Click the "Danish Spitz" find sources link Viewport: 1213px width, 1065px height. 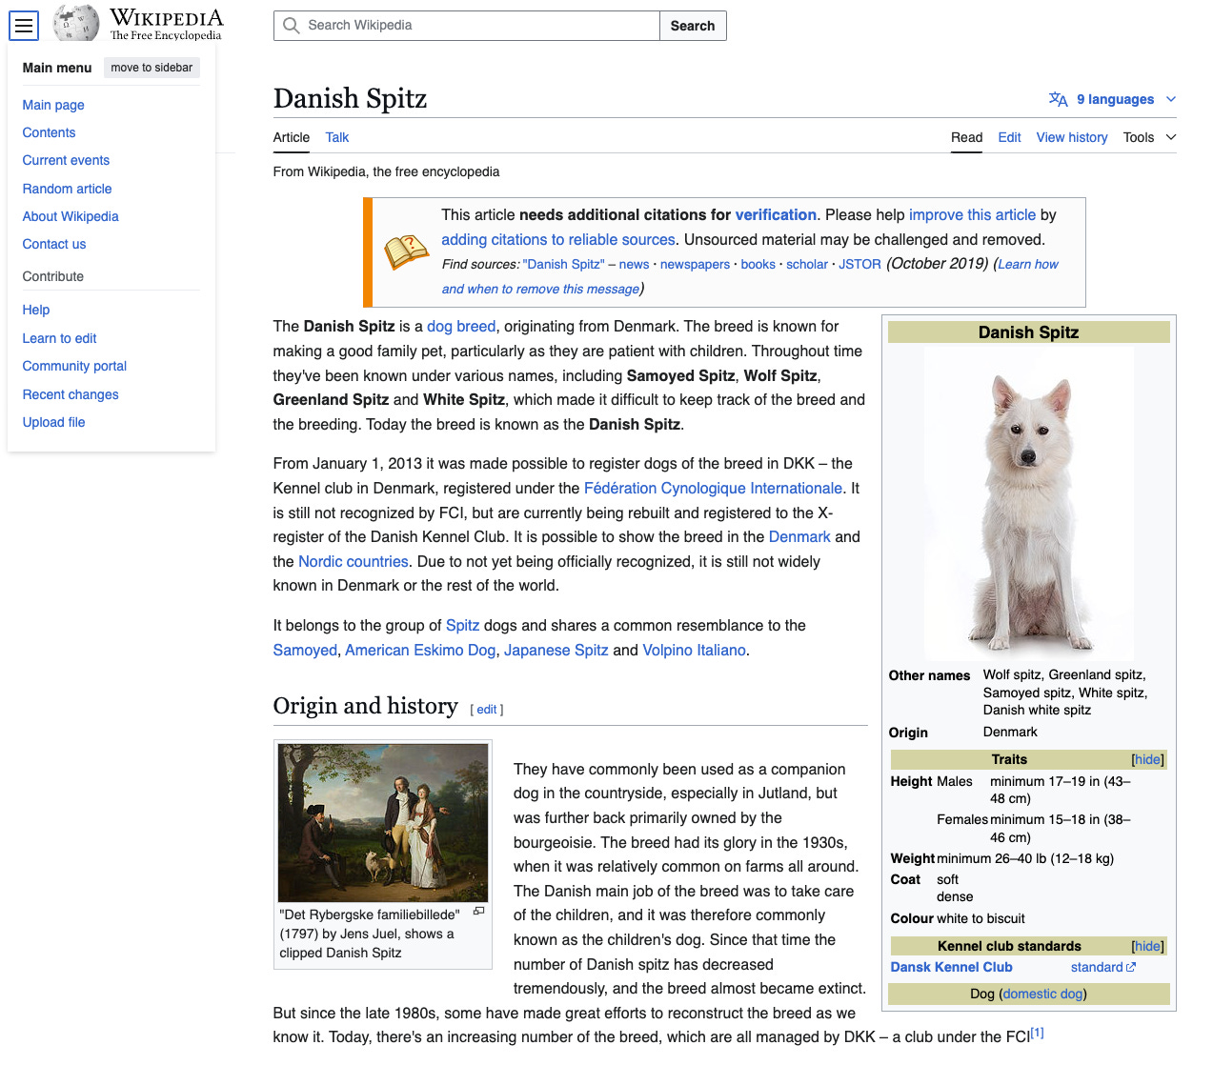(563, 265)
